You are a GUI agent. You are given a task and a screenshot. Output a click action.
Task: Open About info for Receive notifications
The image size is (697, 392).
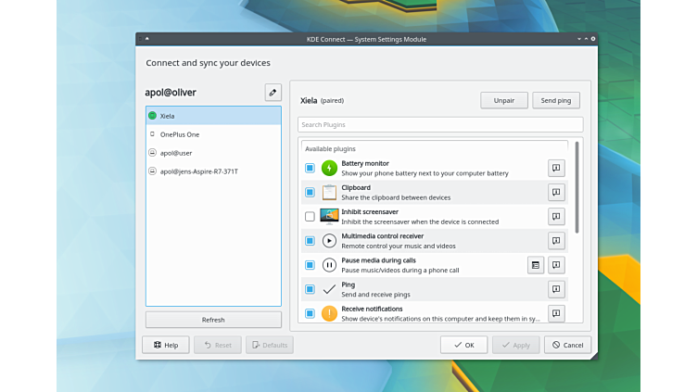coord(556,313)
